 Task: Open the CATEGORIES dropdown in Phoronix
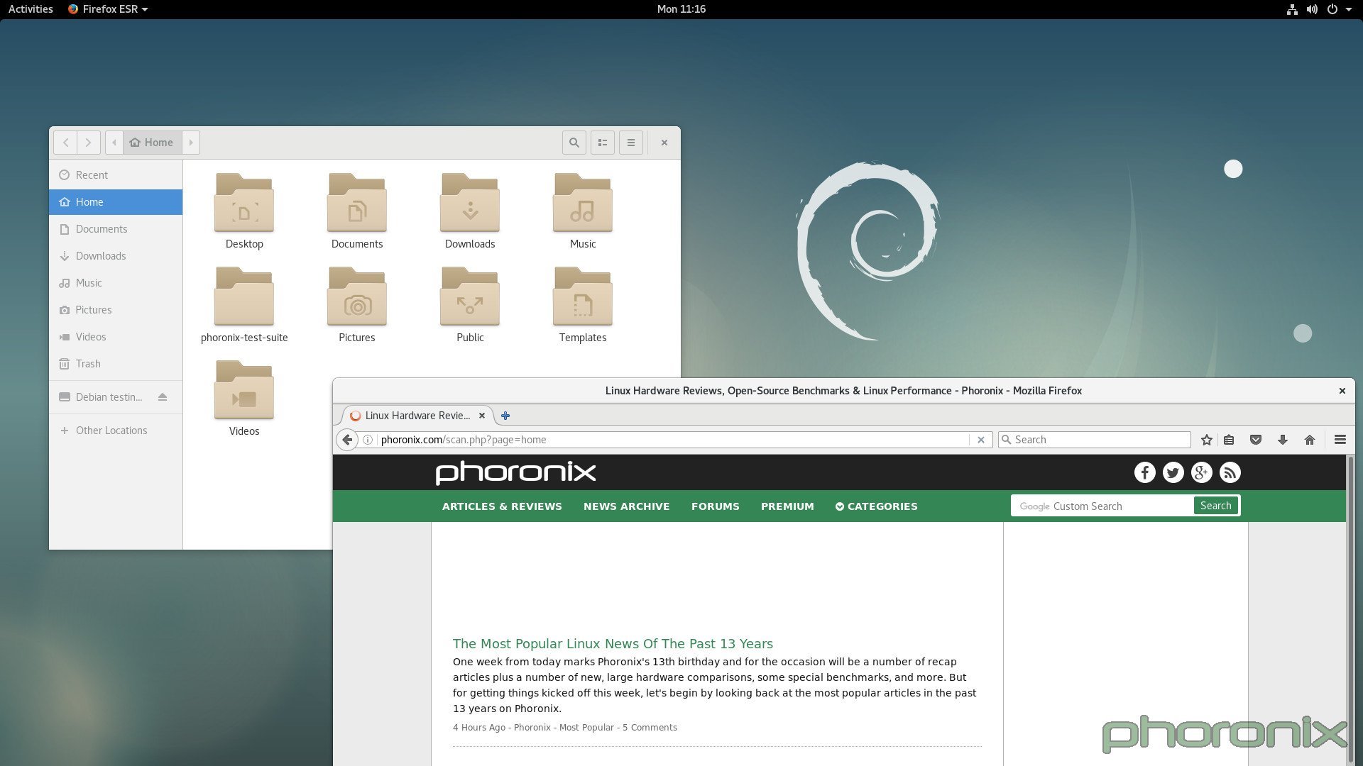point(875,505)
